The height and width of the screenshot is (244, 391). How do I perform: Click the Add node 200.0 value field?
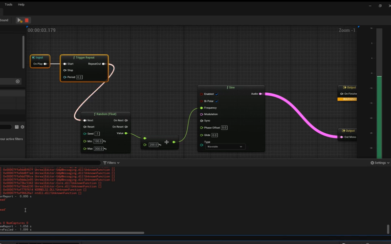pyautogui.click(x=153, y=144)
